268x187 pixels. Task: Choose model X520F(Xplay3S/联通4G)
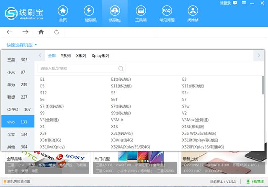203,147
